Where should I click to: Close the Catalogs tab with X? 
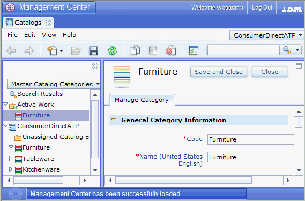[x=48, y=23]
